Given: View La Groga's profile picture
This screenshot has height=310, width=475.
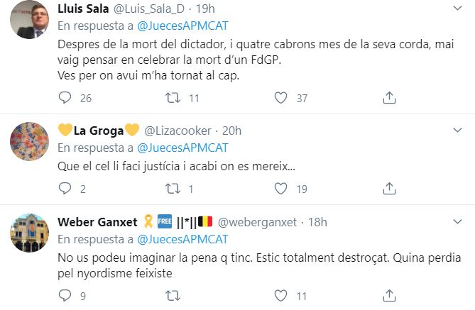Looking at the screenshot, I should [29, 141].
